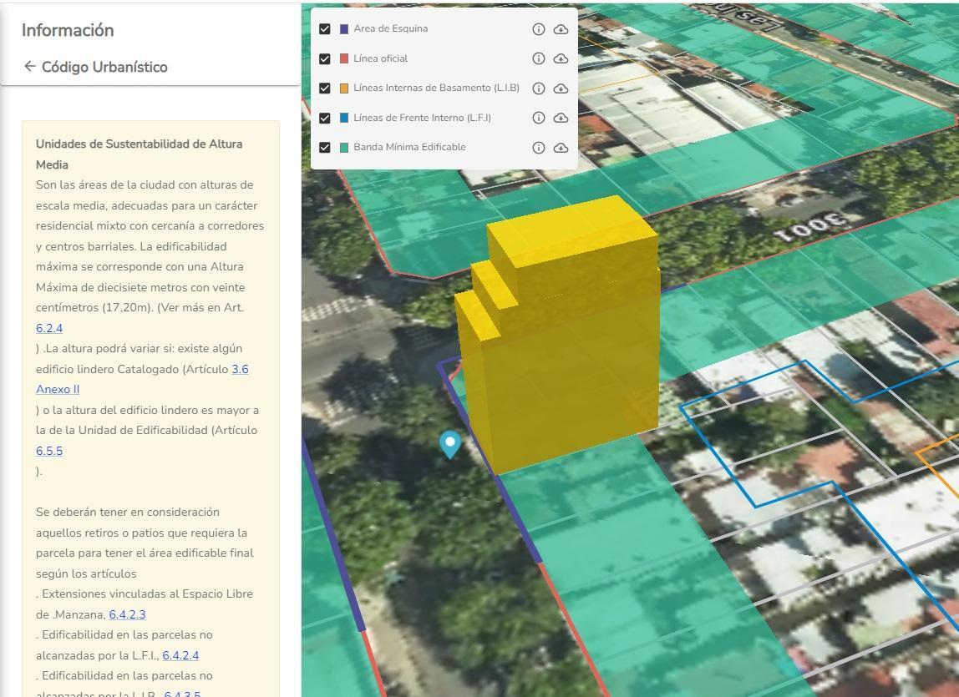Click the Línea oficial label

click(380, 58)
